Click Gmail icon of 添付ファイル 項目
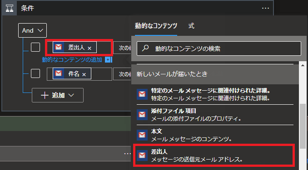The image size is (308, 170). tap(142, 115)
